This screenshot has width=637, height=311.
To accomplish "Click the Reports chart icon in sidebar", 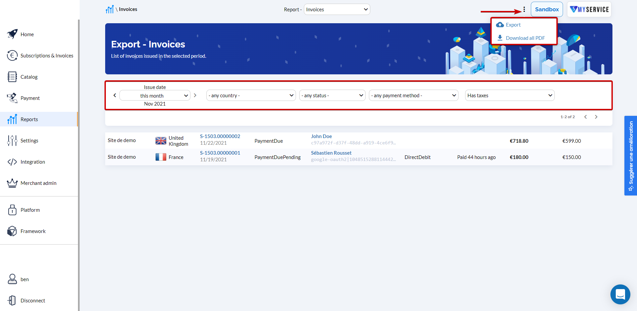I will [12, 119].
